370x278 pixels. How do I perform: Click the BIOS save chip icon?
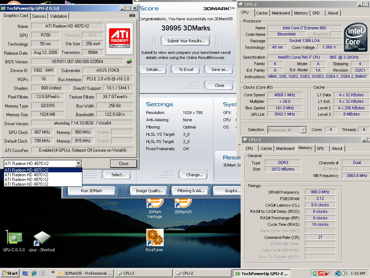[129, 62]
